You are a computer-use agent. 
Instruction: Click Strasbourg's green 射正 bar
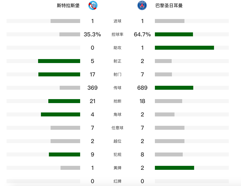59,61
